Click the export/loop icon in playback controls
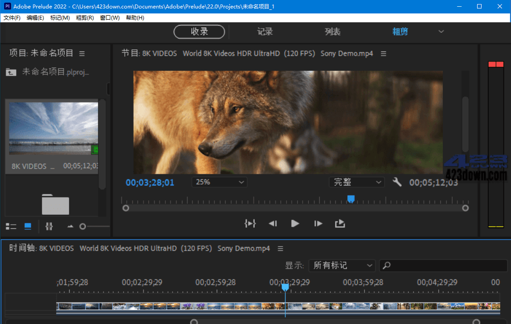 coord(340,224)
